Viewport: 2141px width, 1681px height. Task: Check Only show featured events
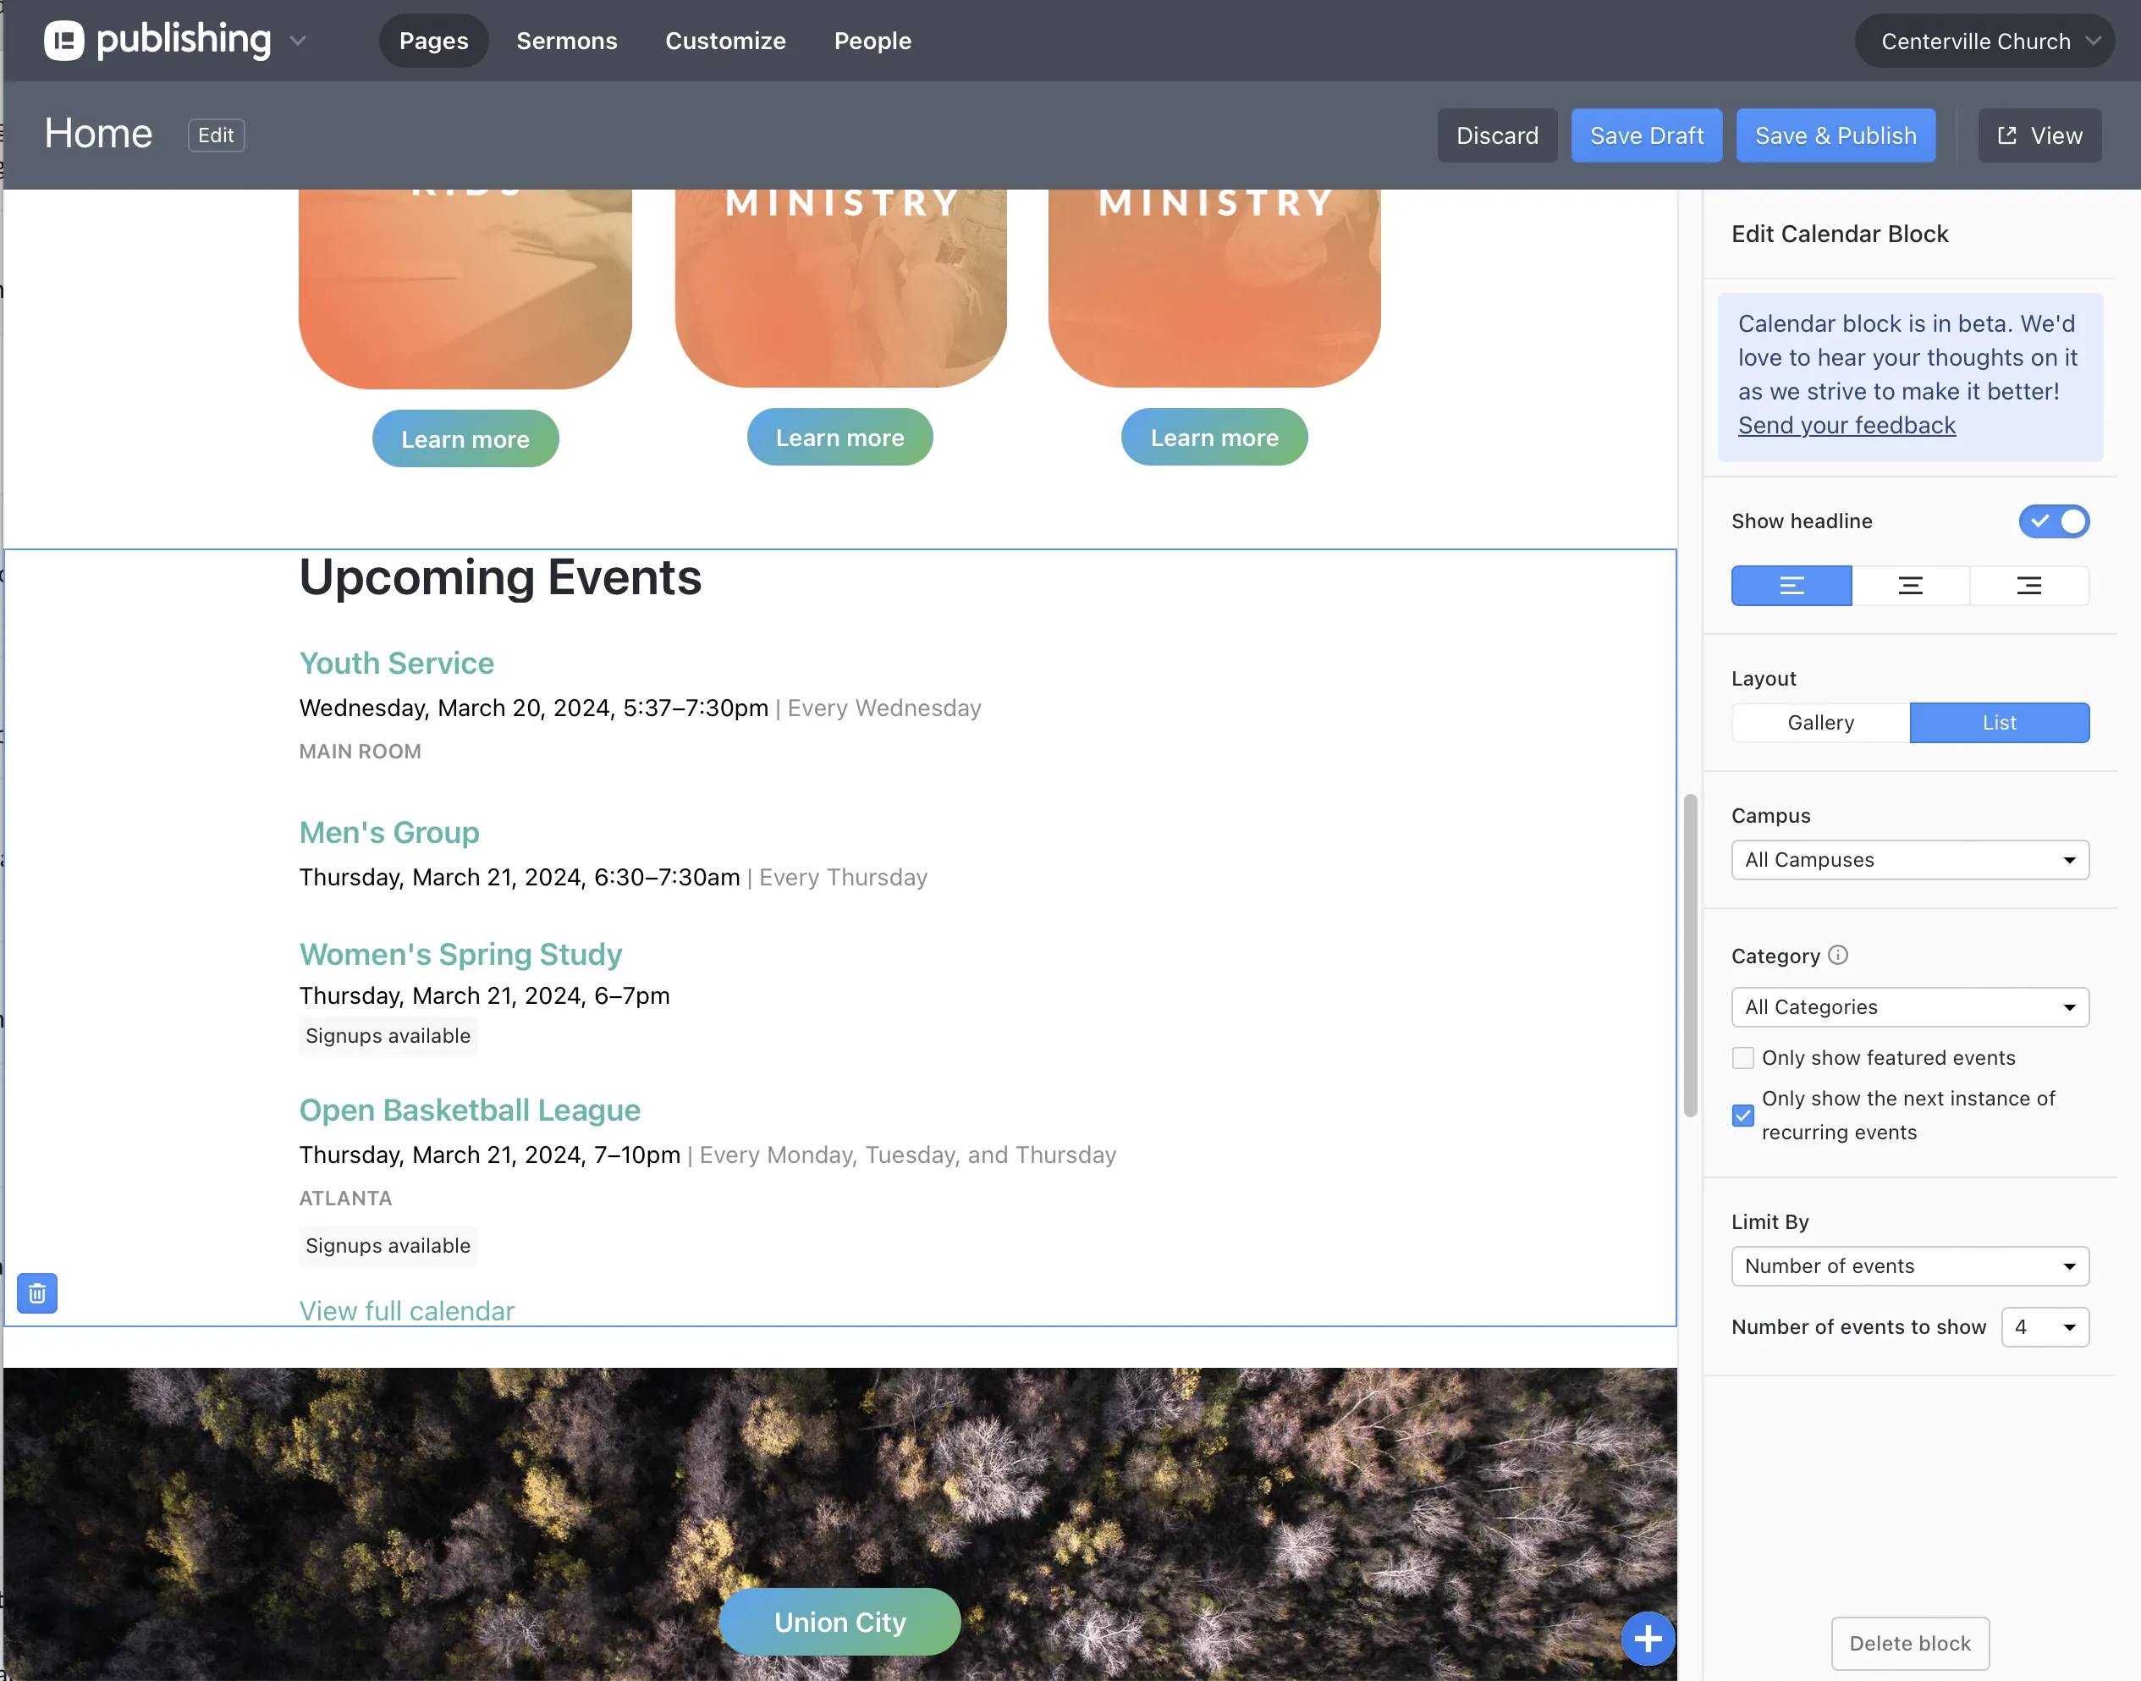point(1742,1057)
